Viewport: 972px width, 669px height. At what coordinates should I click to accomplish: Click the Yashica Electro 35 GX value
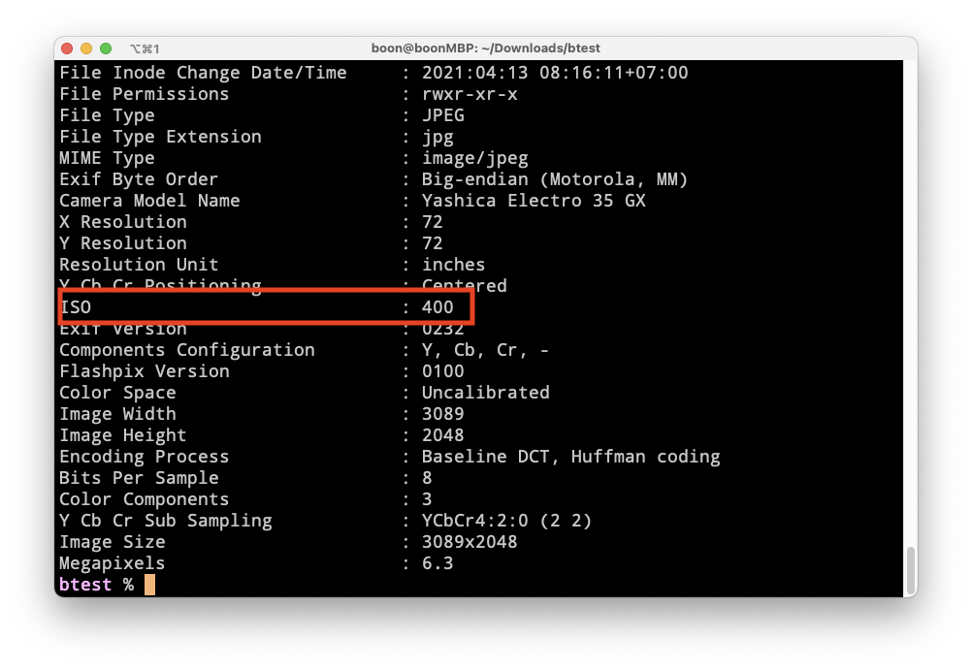coord(534,201)
